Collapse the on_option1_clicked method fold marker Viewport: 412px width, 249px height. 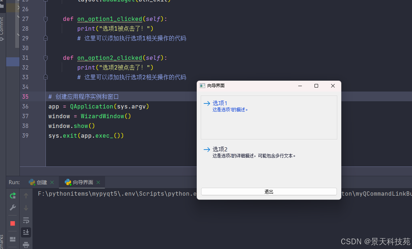click(45, 19)
